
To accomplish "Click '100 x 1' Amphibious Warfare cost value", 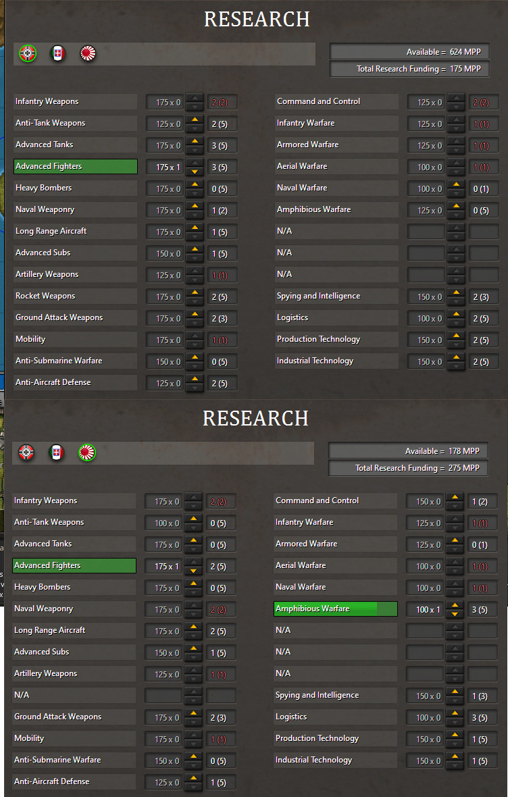I will pyautogui.click(x=425, y=609).
